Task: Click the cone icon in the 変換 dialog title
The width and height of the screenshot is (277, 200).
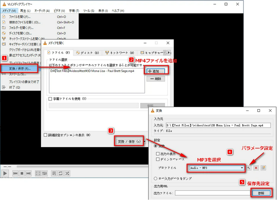Action: click(153, 111)
